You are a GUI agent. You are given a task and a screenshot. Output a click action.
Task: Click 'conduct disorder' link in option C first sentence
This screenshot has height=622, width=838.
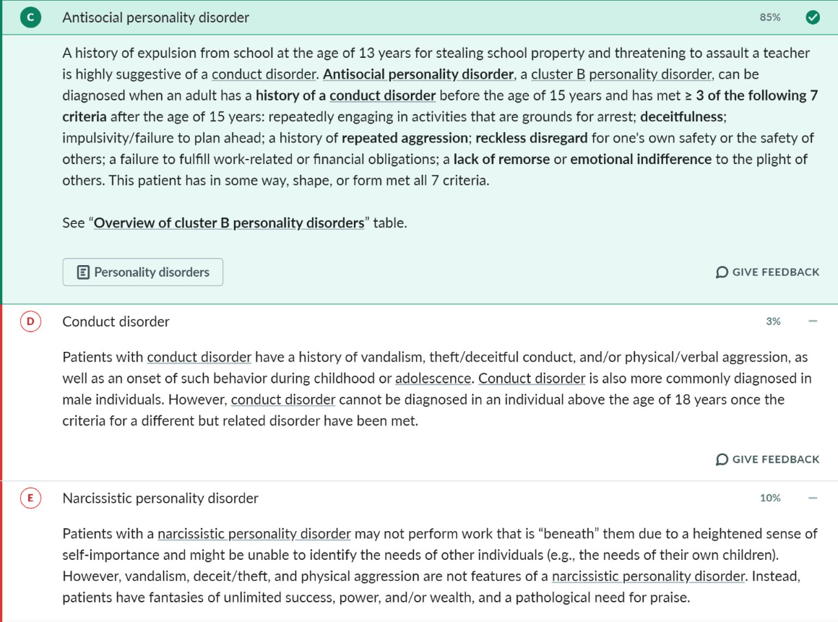(264, 74)
